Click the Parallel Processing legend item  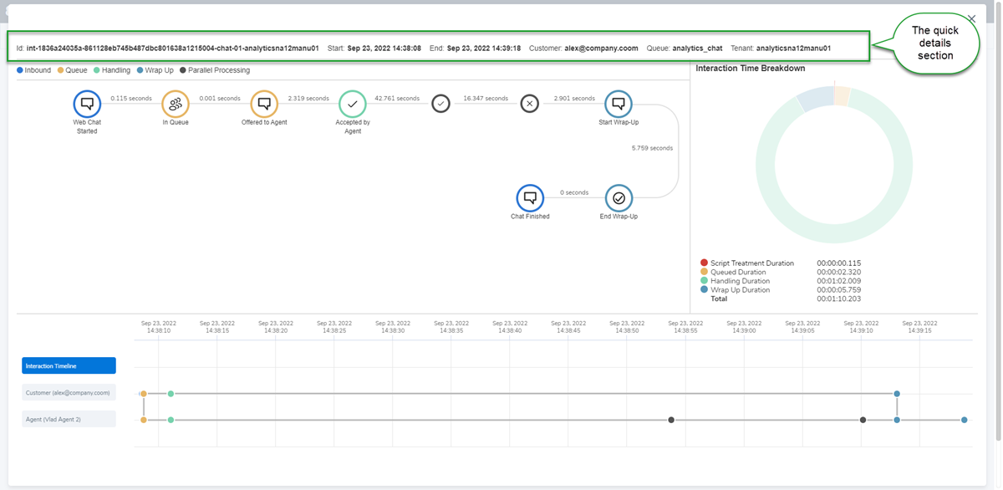(215, 70)
